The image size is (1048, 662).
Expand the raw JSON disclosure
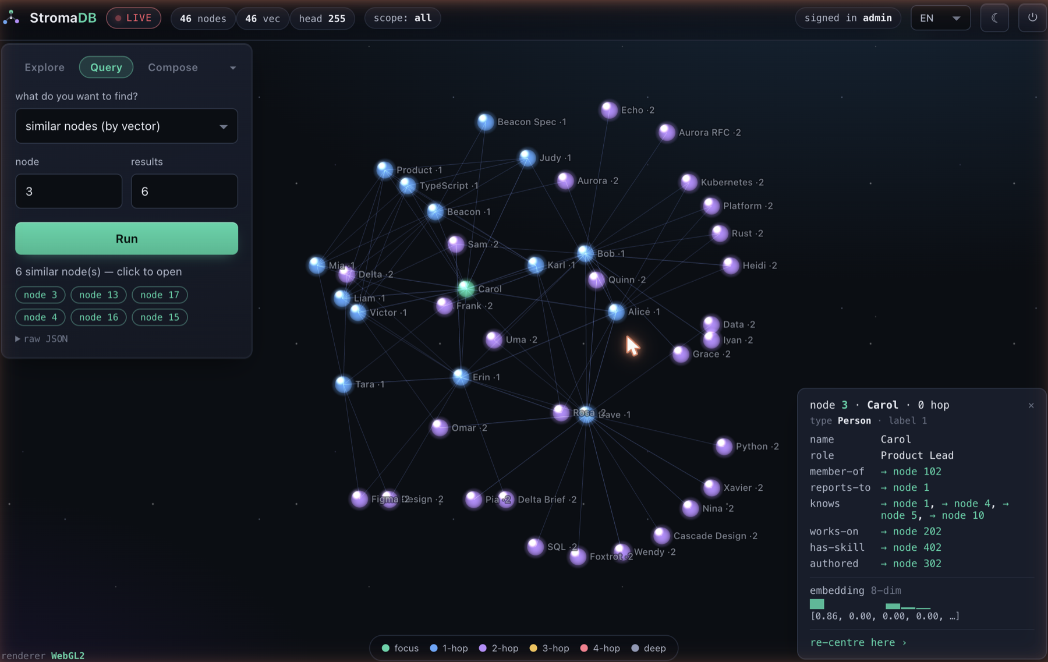click(41, 338)
